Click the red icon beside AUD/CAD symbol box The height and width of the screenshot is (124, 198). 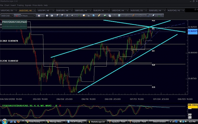pos(16,16)
